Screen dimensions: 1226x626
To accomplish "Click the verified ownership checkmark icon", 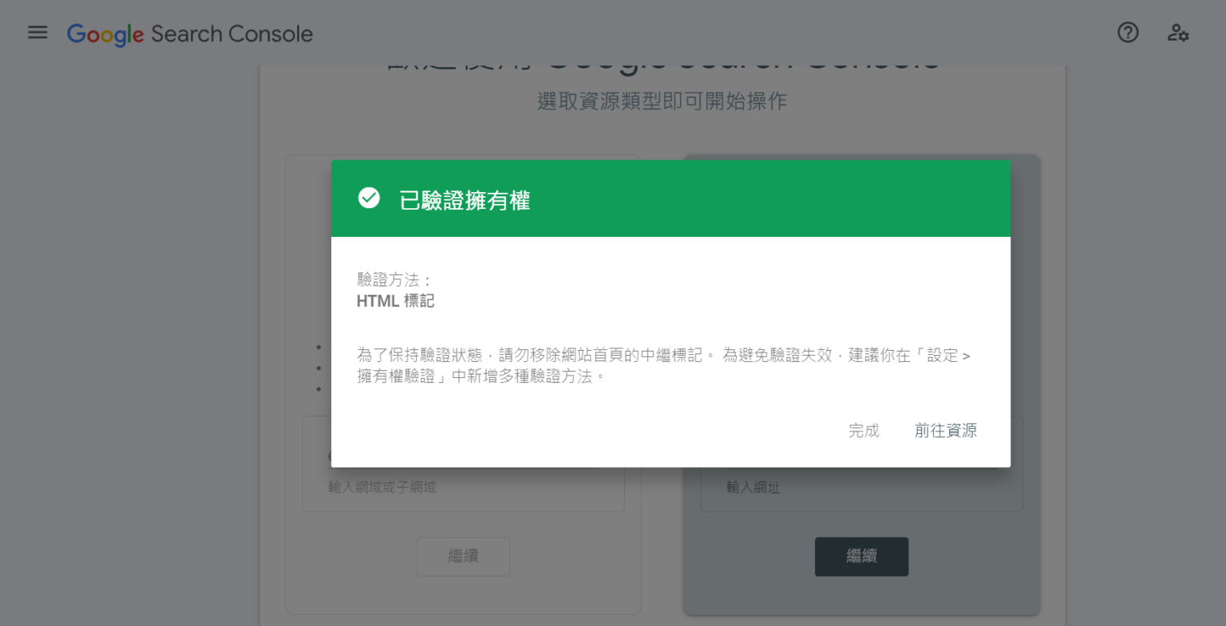I will pos(368,197).
